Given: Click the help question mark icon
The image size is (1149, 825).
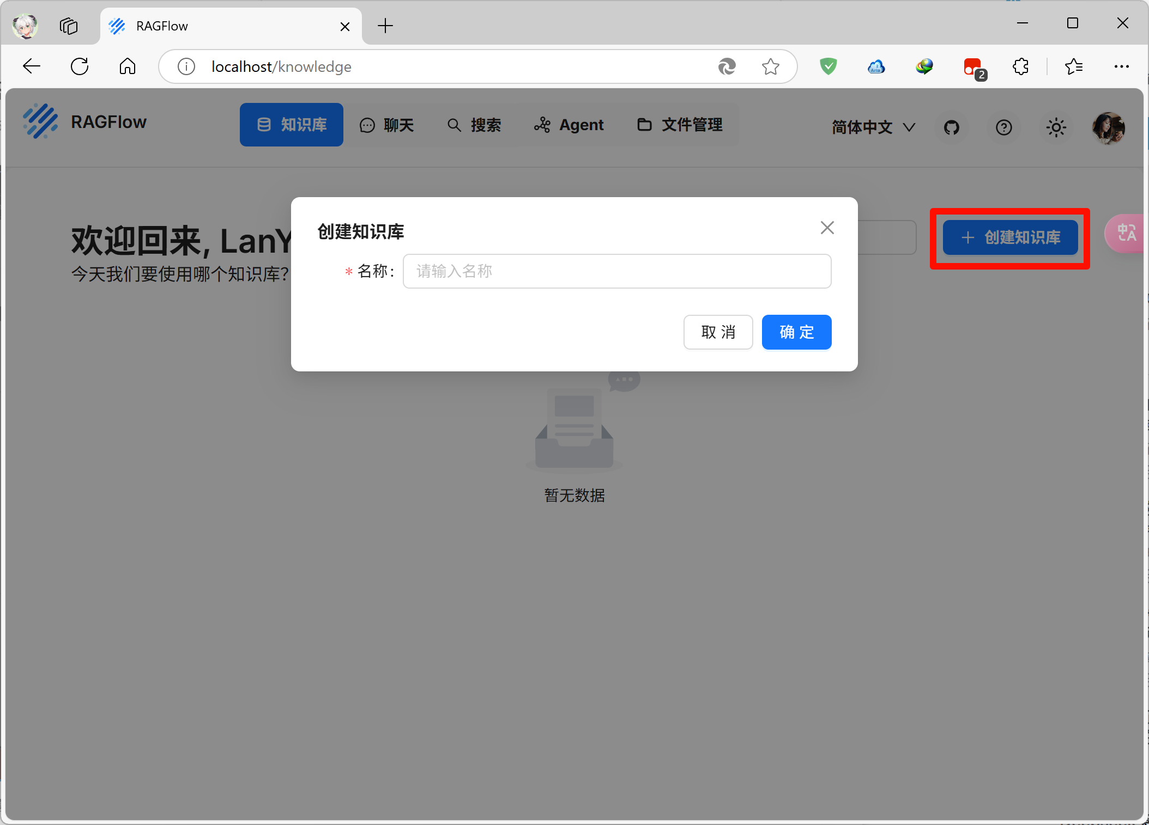Looking at the screenshot, I should (1003, 127).
